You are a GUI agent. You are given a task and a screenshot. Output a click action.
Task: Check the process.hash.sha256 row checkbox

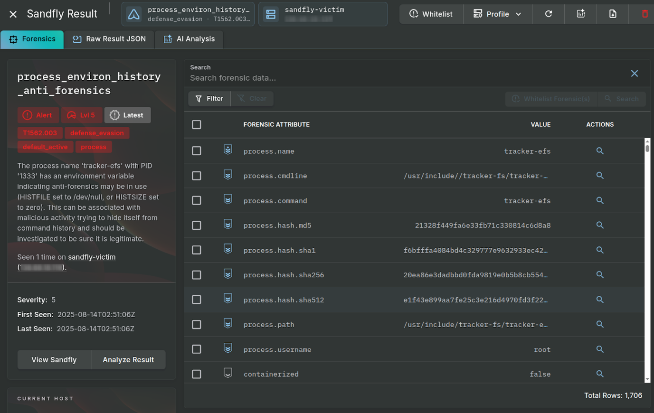click(197, 275)
